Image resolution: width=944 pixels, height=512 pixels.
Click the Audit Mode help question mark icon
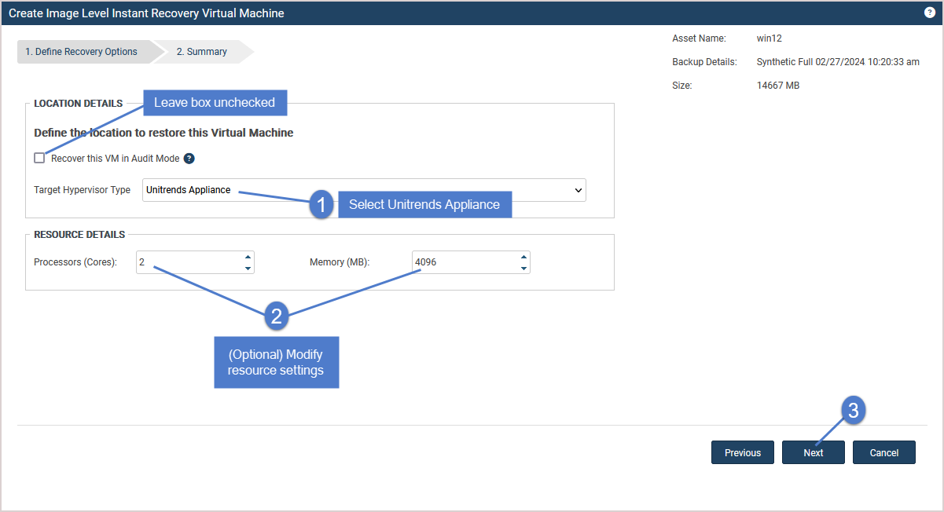tap(189, 159)
